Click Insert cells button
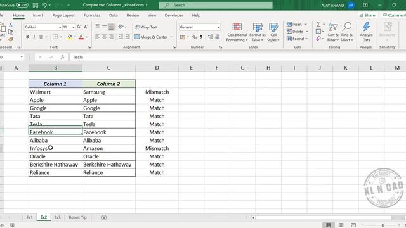Viewport: 406px width, 228px height. tap(294, 24)
